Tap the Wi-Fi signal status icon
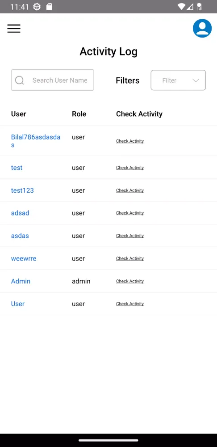Image resolution: width=217 pixels, height=447 pixels. pos(181,7)
